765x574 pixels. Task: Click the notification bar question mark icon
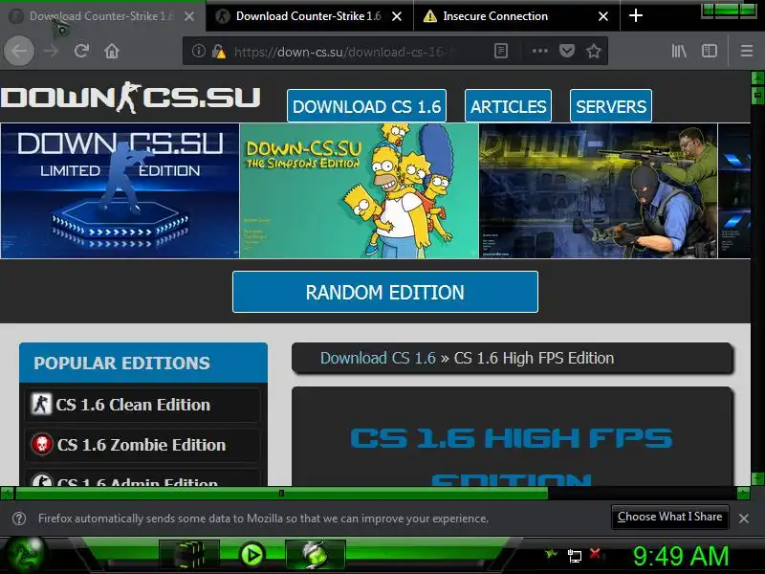coord(19,519)
